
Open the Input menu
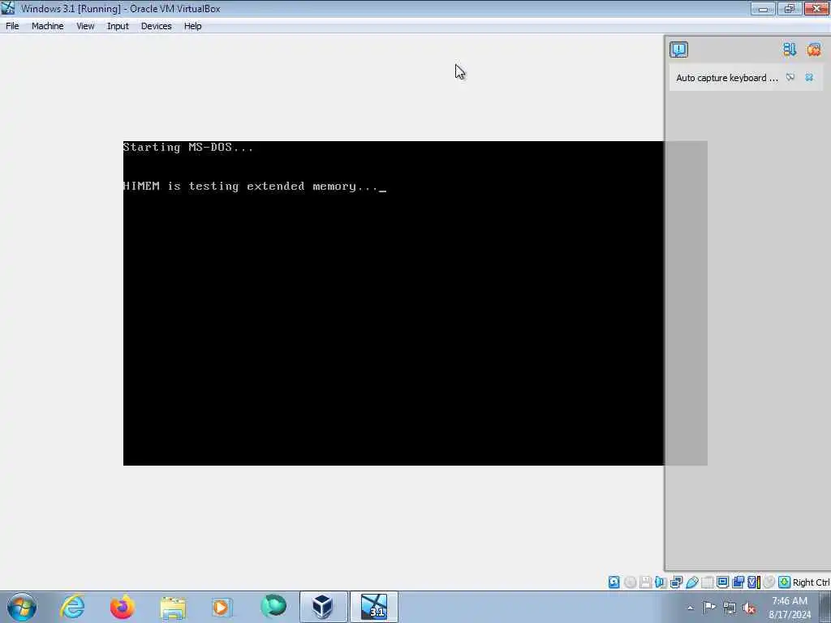pos(118,26)
